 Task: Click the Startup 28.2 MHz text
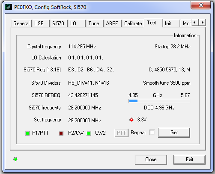(x=173, y=47)
